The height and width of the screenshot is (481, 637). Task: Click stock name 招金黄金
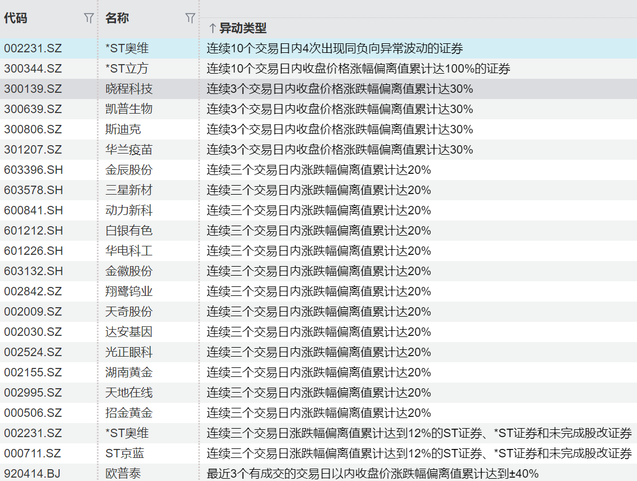coord(129,413)
